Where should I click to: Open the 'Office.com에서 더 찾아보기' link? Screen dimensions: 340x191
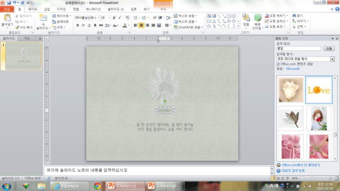pyautogui.click(x=301, y=165)
